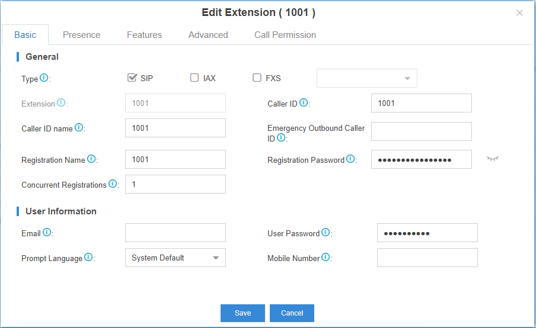Click the Emergency Outbound Caller ID field
536x328 pixels.
pyautogui.click(x=422, y=131)
